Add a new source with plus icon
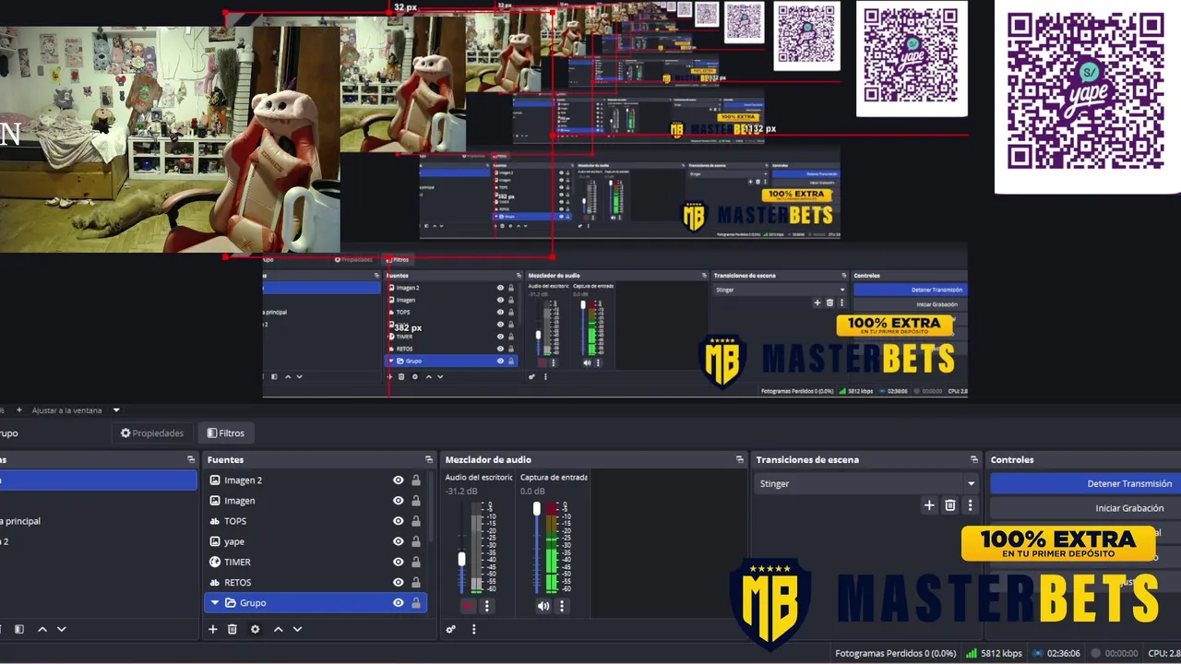 pyautogui.click(x=212, y=629)
